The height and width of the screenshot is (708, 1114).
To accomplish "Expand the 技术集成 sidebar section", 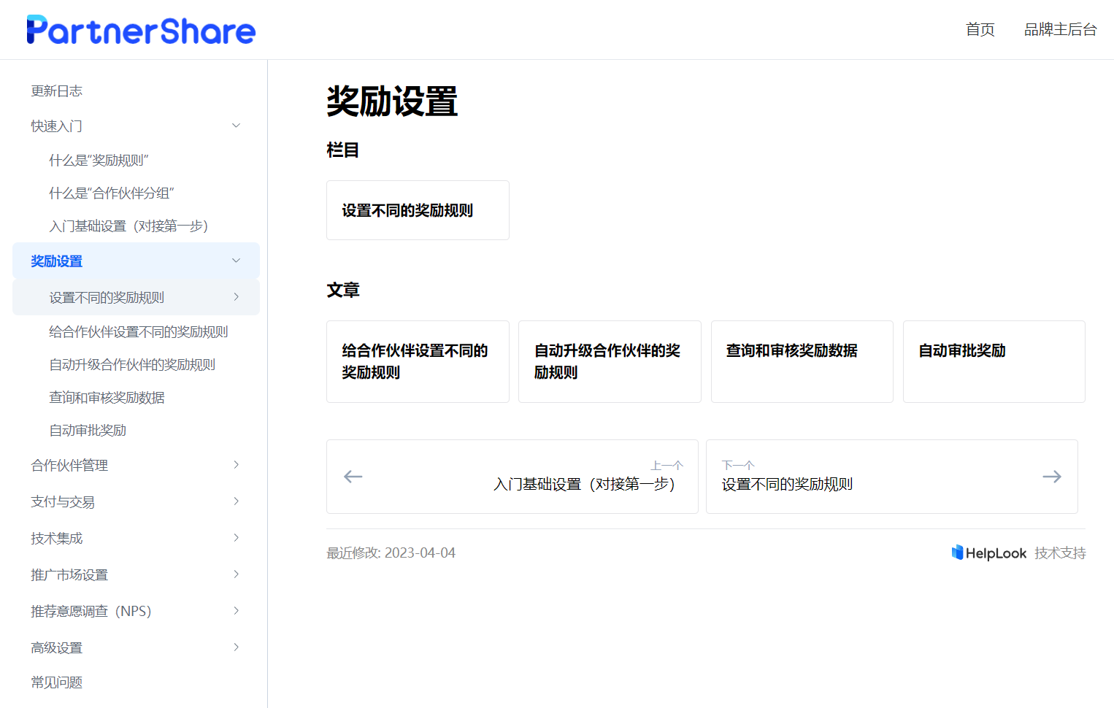I will (235, 538).
